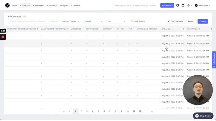The height and width of the screenshot is (121, 216).
Task: Go to page 10
Action: tap(128, 111)
